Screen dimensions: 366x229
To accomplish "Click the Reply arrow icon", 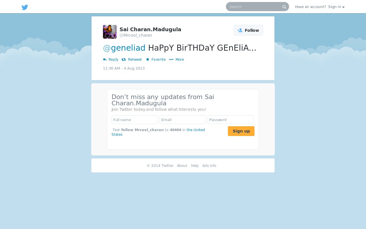I will 105,60.
